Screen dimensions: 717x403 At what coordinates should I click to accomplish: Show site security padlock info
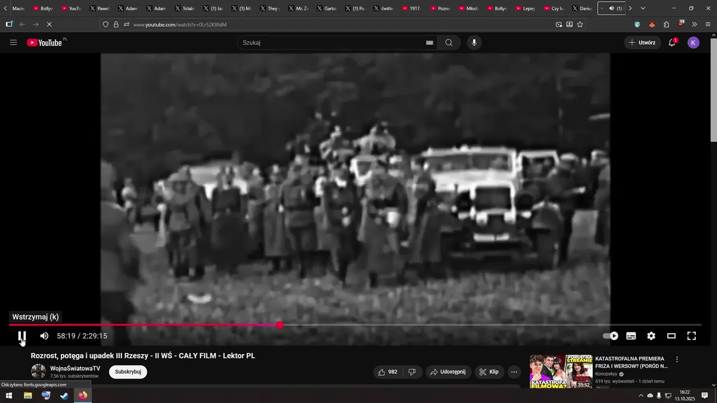116,25
